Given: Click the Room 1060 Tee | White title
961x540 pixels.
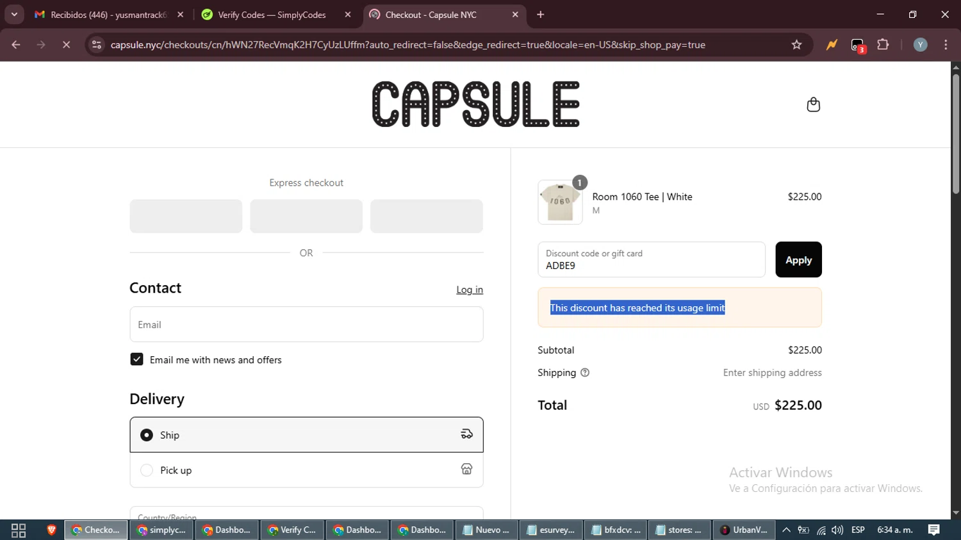Looking at the screenshot, I should coord(642,197).
